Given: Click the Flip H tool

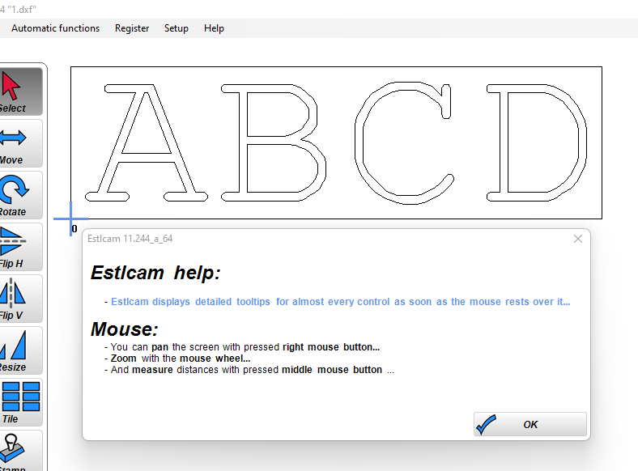Looking at the screenshot, I should (x=20, y=247).
